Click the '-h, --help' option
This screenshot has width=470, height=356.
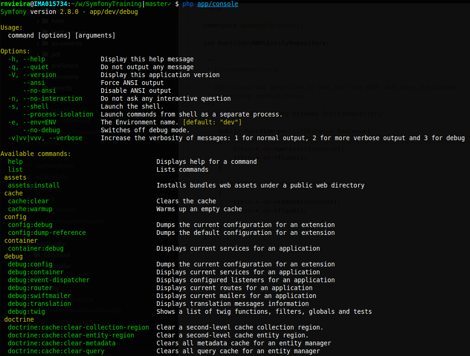tap(26, 59)
